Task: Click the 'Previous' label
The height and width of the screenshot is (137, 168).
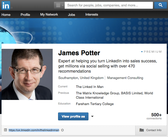Action: tap(63, 93)
